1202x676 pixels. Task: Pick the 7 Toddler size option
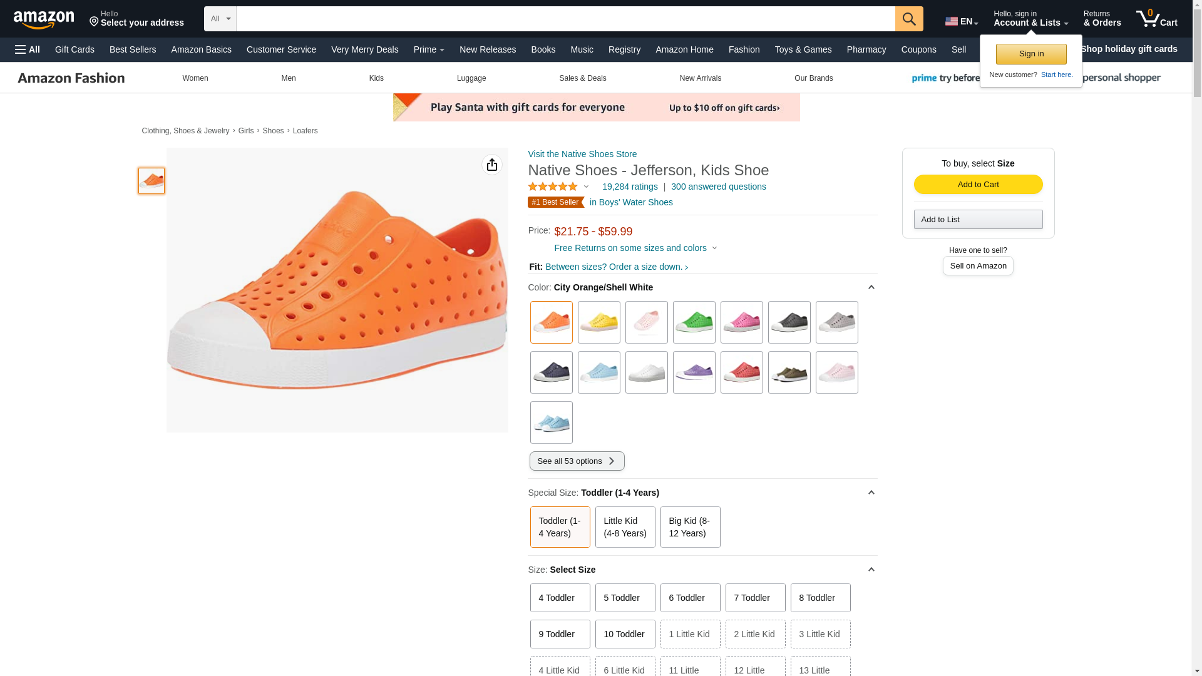pyautogui.click(x=755, y=598)
